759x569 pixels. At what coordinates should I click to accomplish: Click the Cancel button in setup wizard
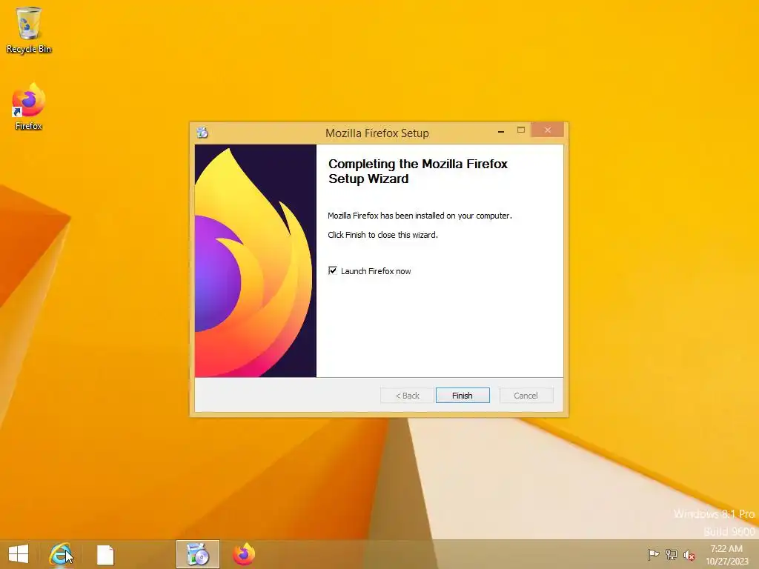tap(526, 396)
